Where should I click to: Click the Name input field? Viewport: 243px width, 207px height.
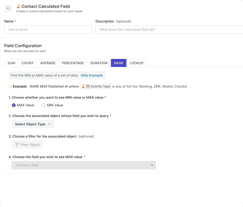coord(48,30)
